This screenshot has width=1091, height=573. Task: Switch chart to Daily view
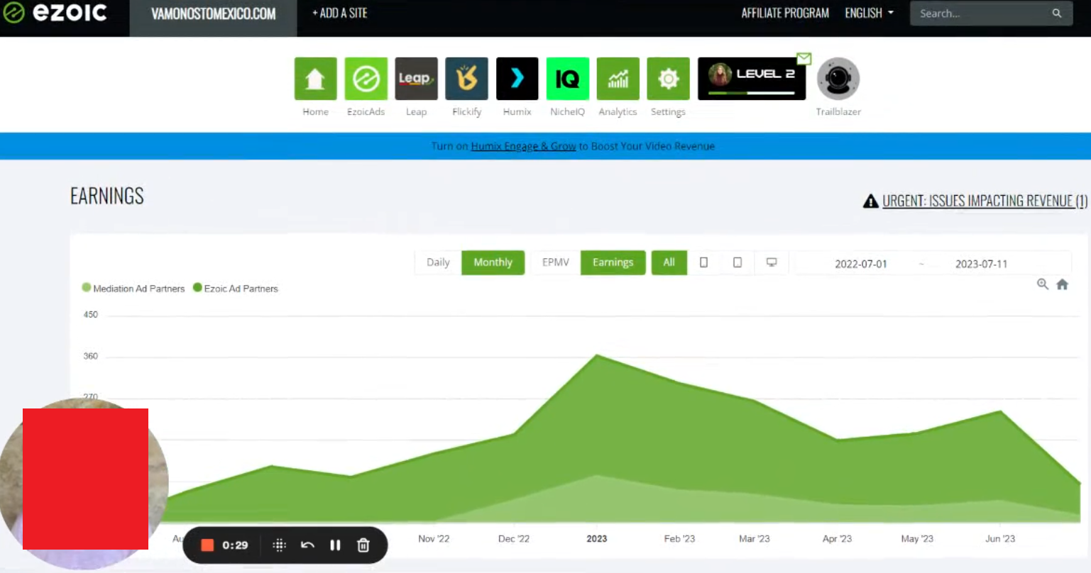click(x=438, y=262)
